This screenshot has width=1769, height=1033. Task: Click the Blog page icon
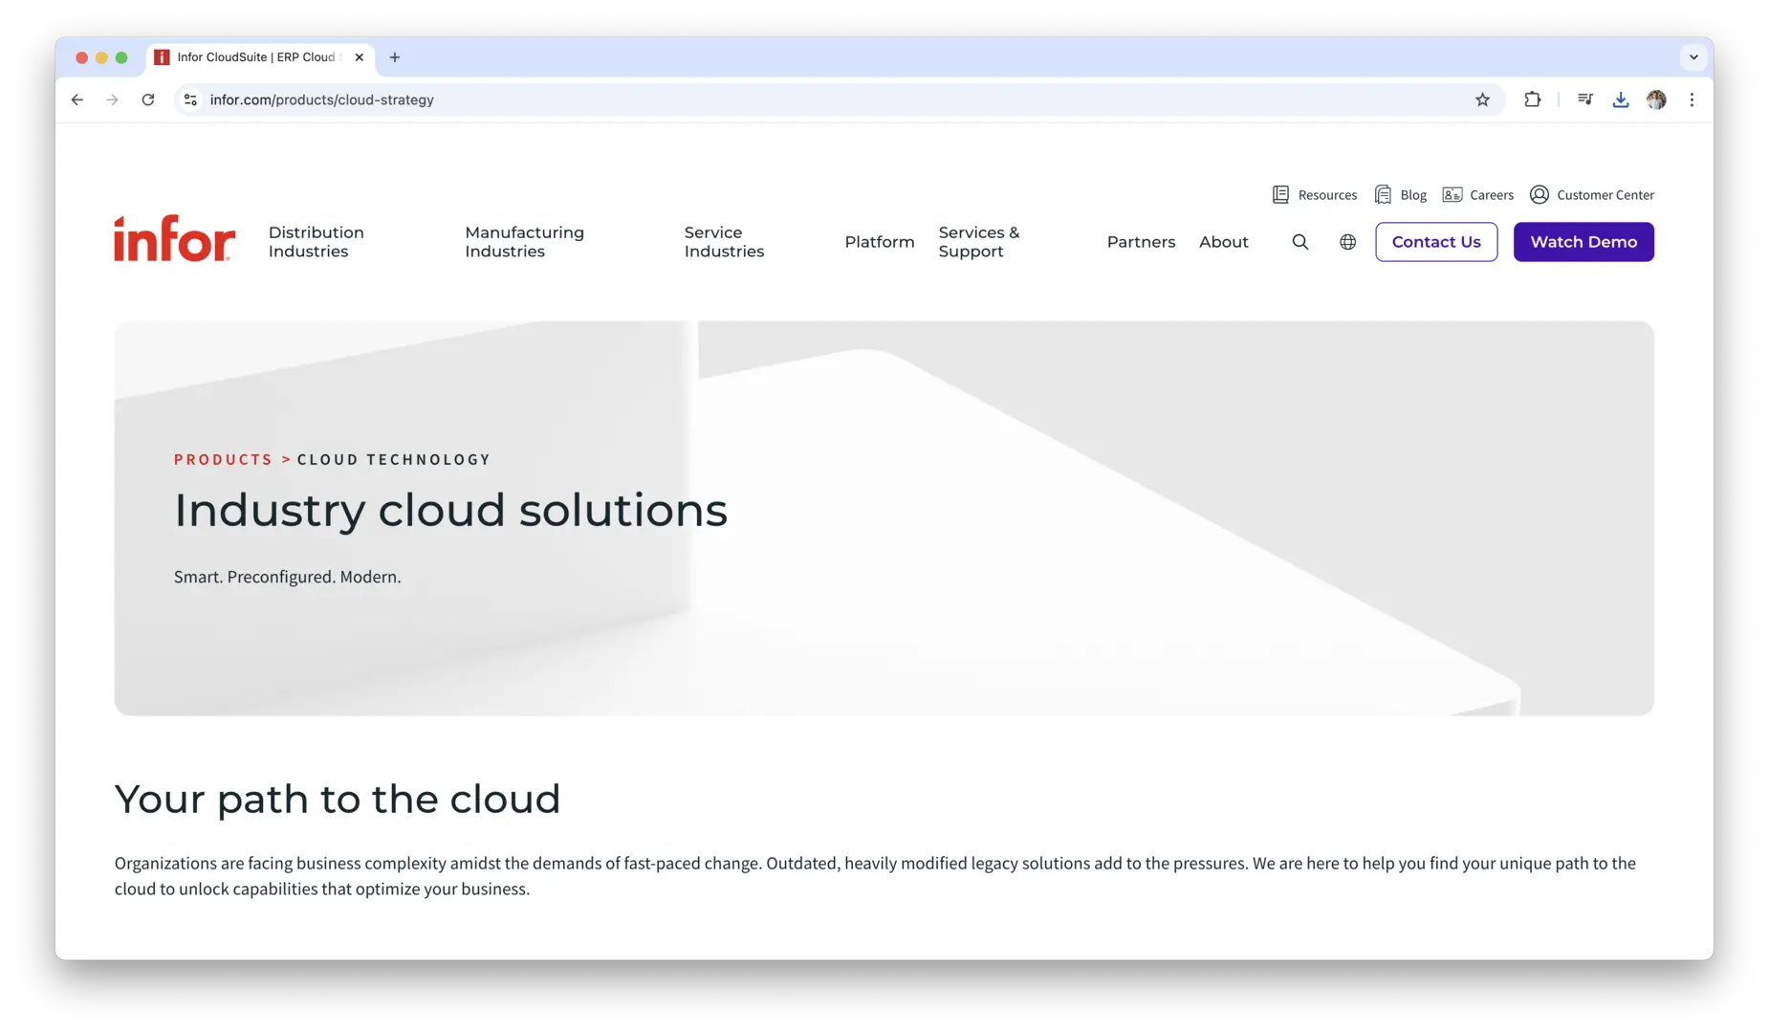[x=1383, y=194]
